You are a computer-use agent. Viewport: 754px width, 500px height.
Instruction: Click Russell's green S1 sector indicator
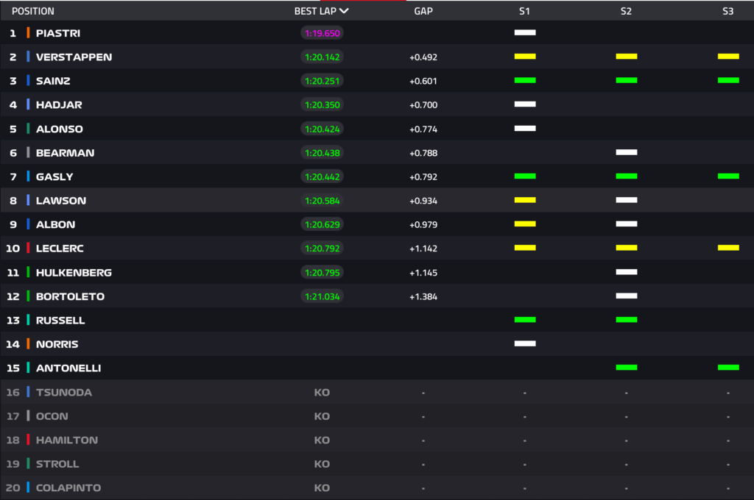[x=525, y=320]
